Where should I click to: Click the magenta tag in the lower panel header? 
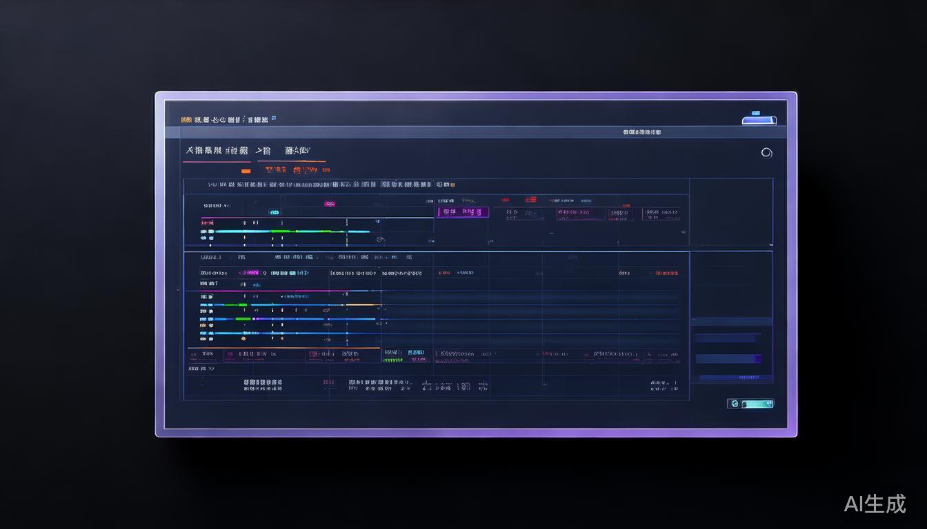point(248,273)
